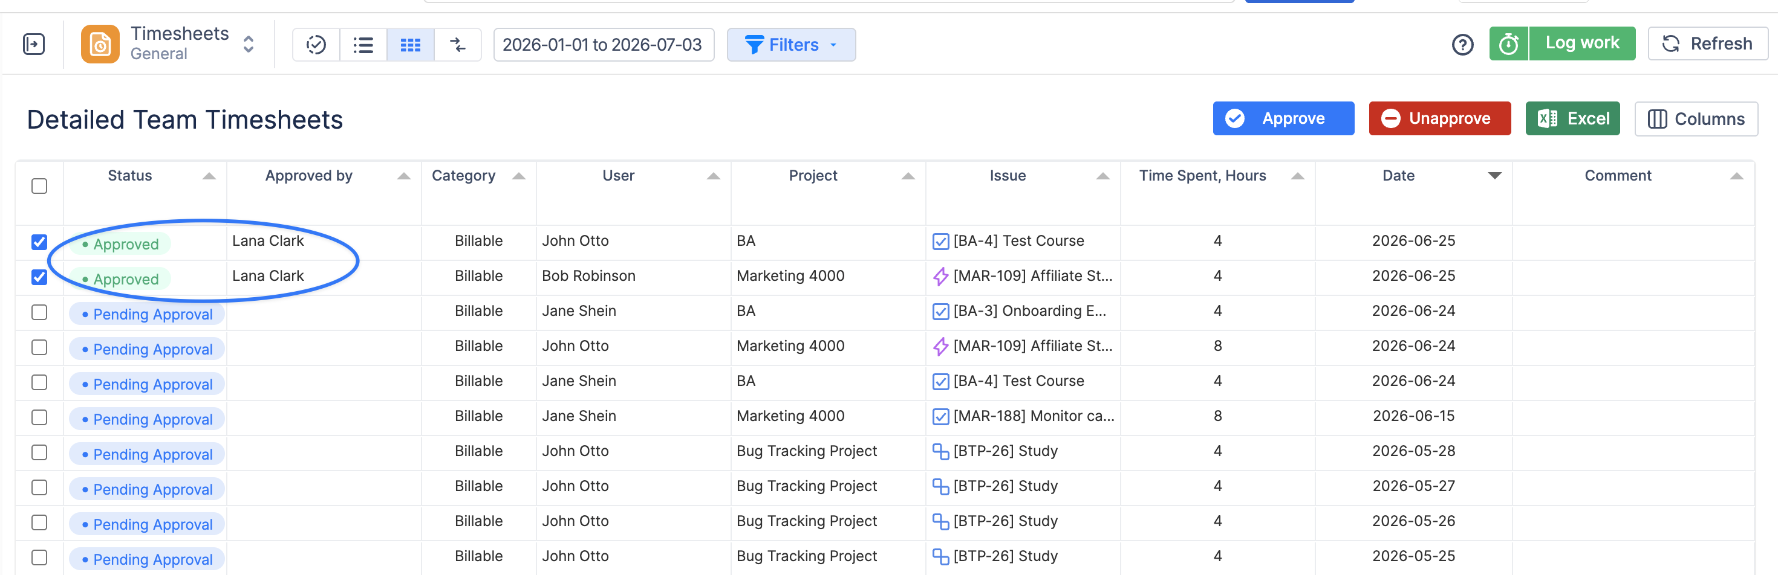Expand the Filters dropdown
Viewport: 1778px width, 575px height.
coord(791,45)
